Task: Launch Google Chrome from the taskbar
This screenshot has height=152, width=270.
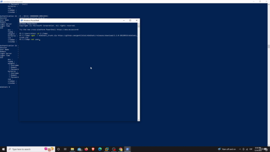Action: tap(121, 149)
